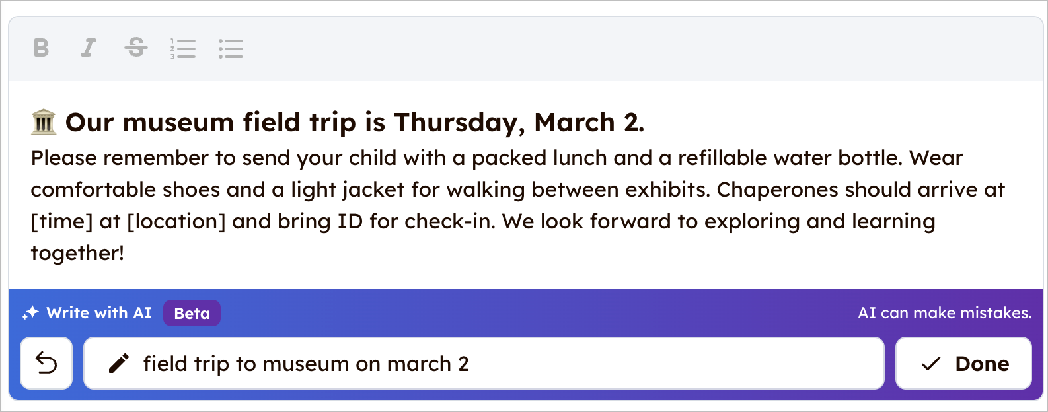Click the undo arrow beside the prompt
Viewport: 1048px width, 412px height.
point(46,363)
